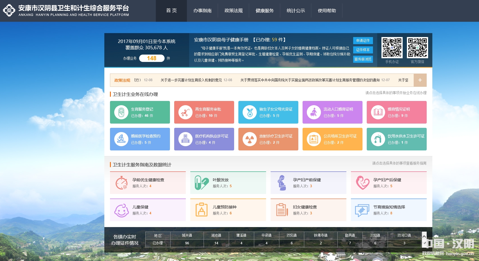
Task: Open the 孕产妇产后保健 heart icon
Action: 363,183
